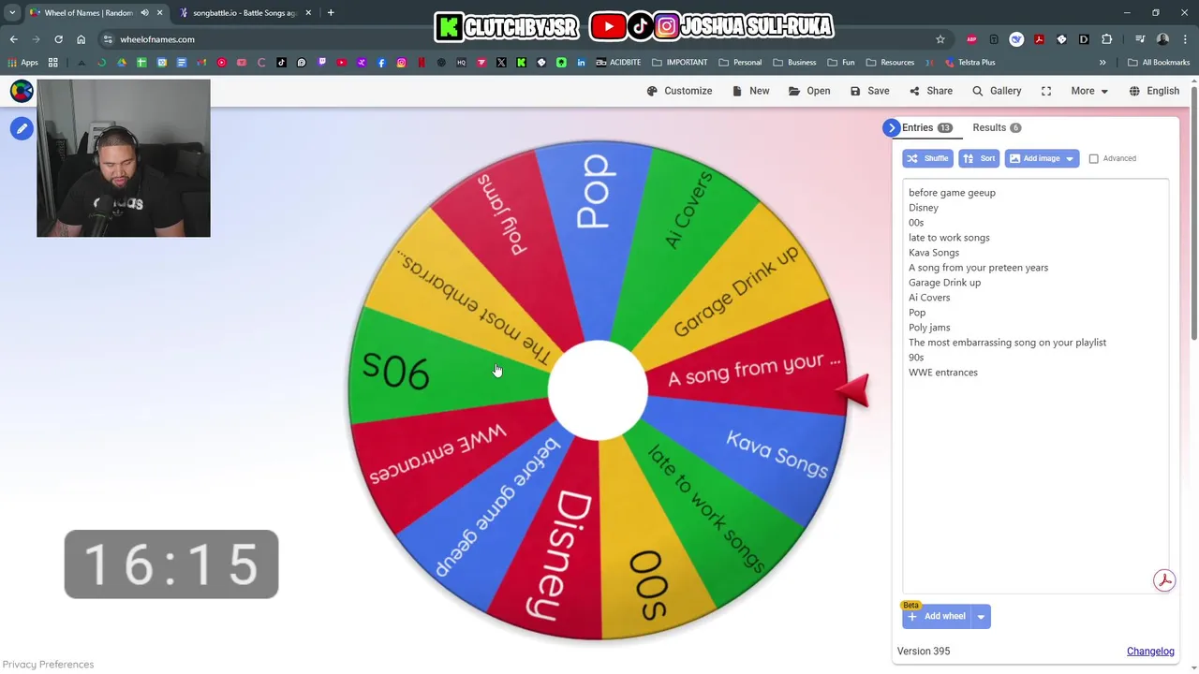Mute audio on Wheel of Names tab
The height and width of the screenshot is (674, 1199).
pyautogui.click(x=143, y=13)
